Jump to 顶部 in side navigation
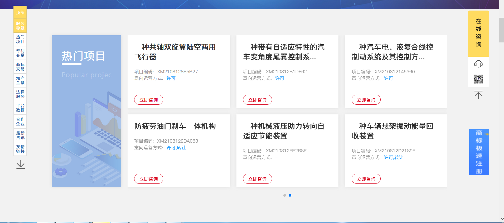This screenshot has height=223, width=504. (x=20, y=12)
